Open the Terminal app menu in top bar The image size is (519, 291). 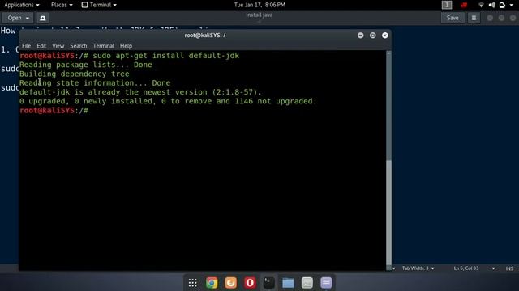click(x=99, y=5)
